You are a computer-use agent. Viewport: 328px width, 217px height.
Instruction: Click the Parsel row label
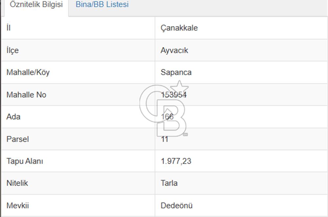(18, 139)
